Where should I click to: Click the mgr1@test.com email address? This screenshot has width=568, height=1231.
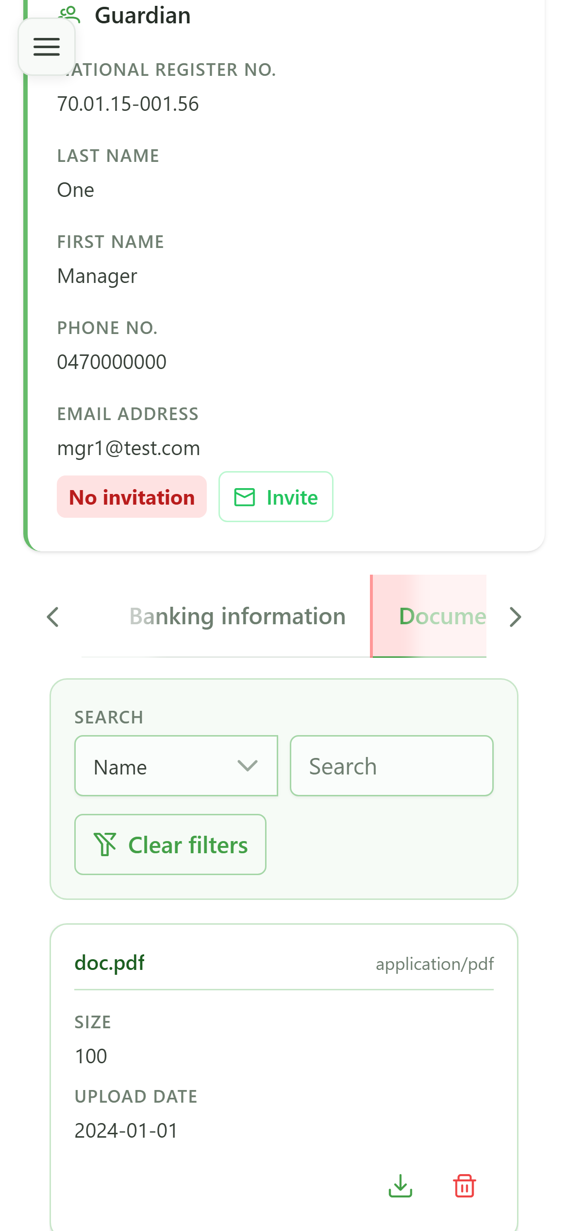(x=129, y=448)
